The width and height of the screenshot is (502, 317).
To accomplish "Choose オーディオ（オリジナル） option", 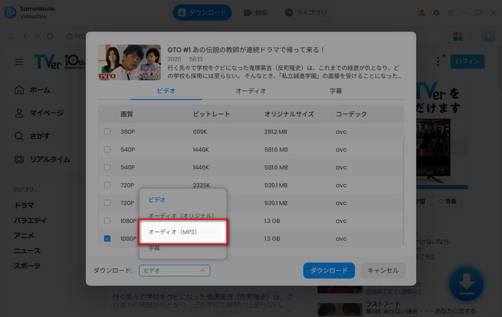I will click(x=183, y=216).
